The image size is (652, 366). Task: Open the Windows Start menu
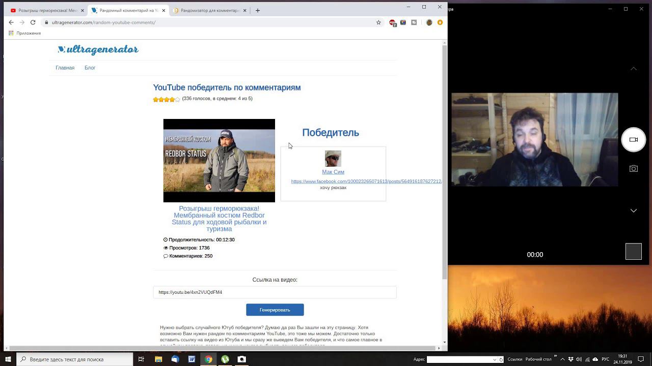click(8, 359)
